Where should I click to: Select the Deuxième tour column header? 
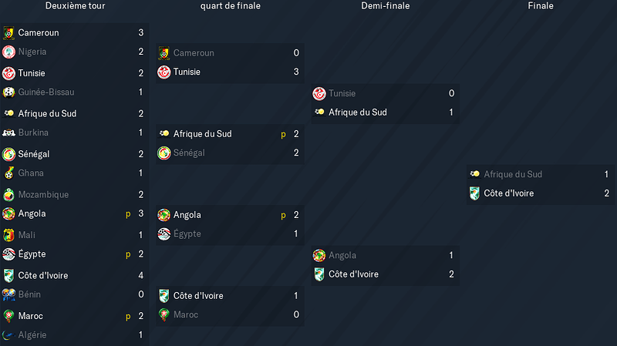pyautogui.click(x=75, y=6)
